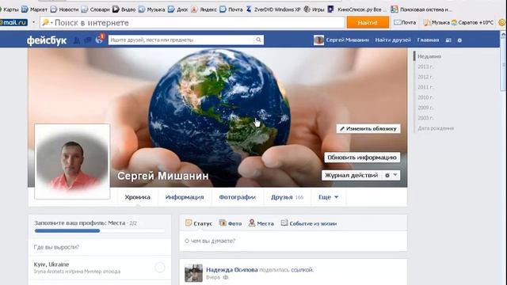Jump to 2013 г. in timeline
The height and width of the screenshot is (285, 507).
(425, 66)
